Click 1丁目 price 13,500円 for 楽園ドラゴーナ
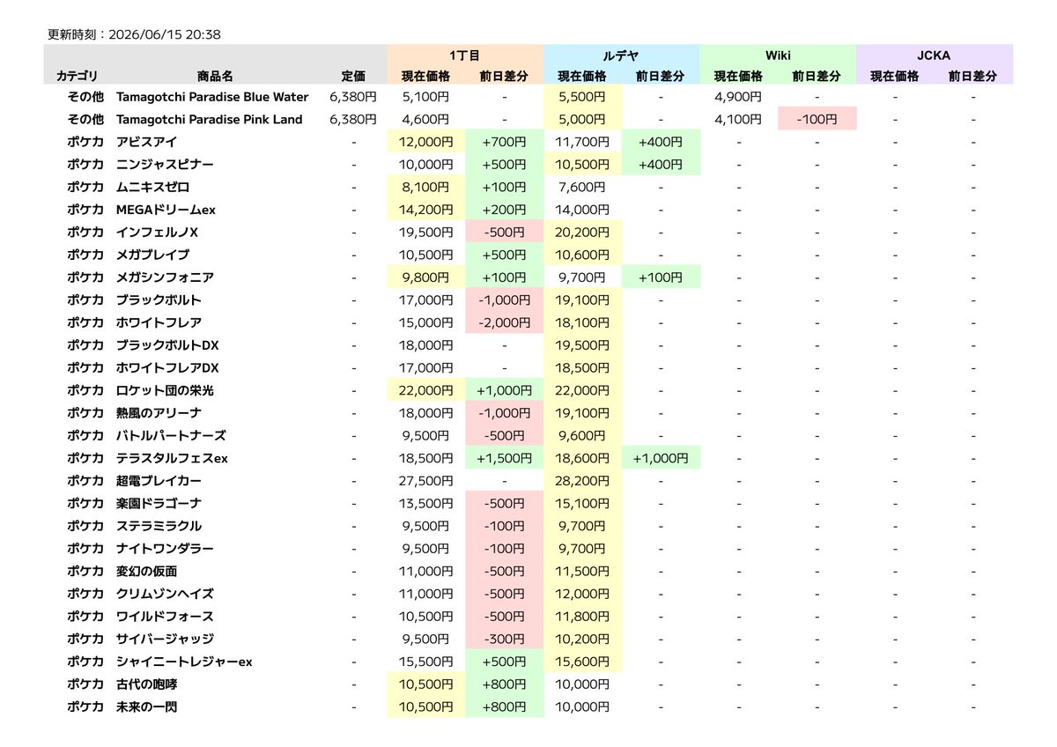This screenshot has width=1057, height=747. coord(425,504)
